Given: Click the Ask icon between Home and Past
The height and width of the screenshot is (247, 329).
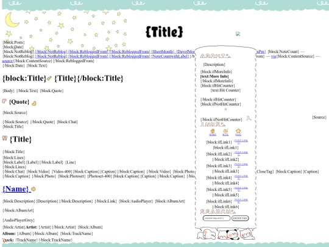Looking at the screenshot, I should 225,131.
